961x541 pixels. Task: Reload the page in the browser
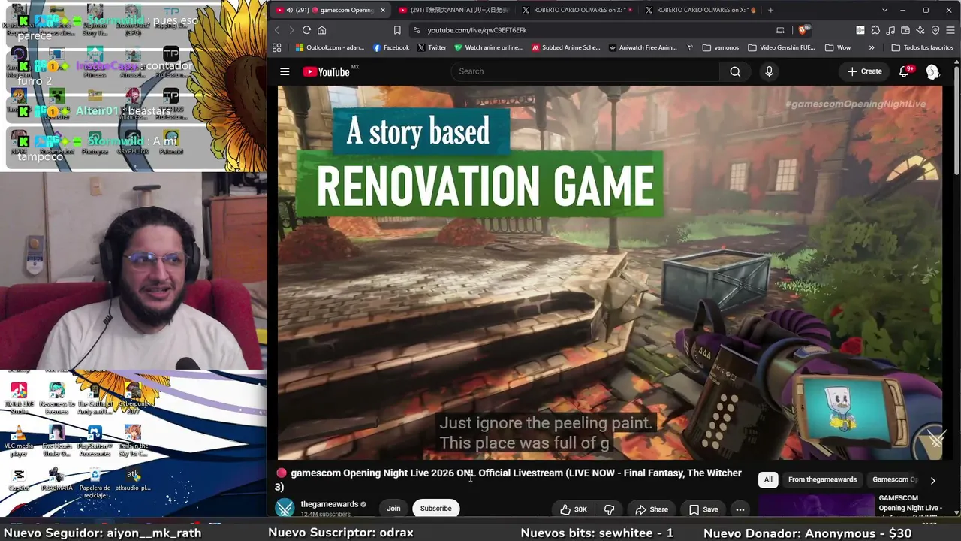[x=306, y=30]
